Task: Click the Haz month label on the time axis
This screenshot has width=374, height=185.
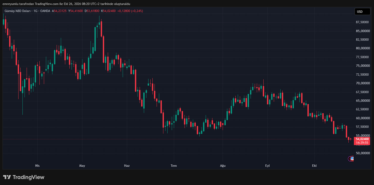Action: tap(127, 166)
